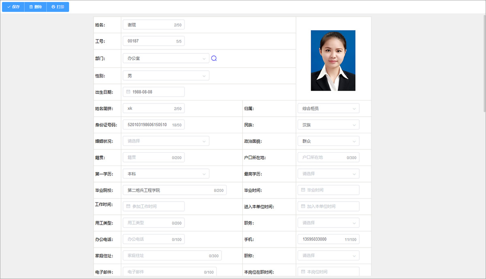Open the 最高学历 dropdown
Viewport: 486px width, 279px height.
328,174
